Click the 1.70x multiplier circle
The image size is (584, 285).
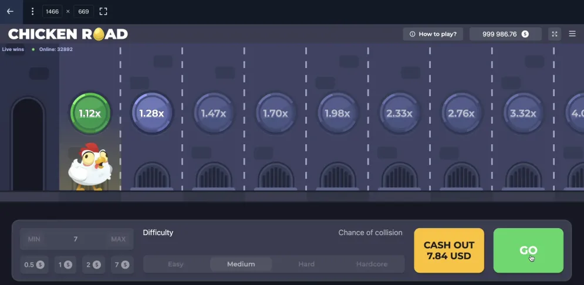[276, 113]
